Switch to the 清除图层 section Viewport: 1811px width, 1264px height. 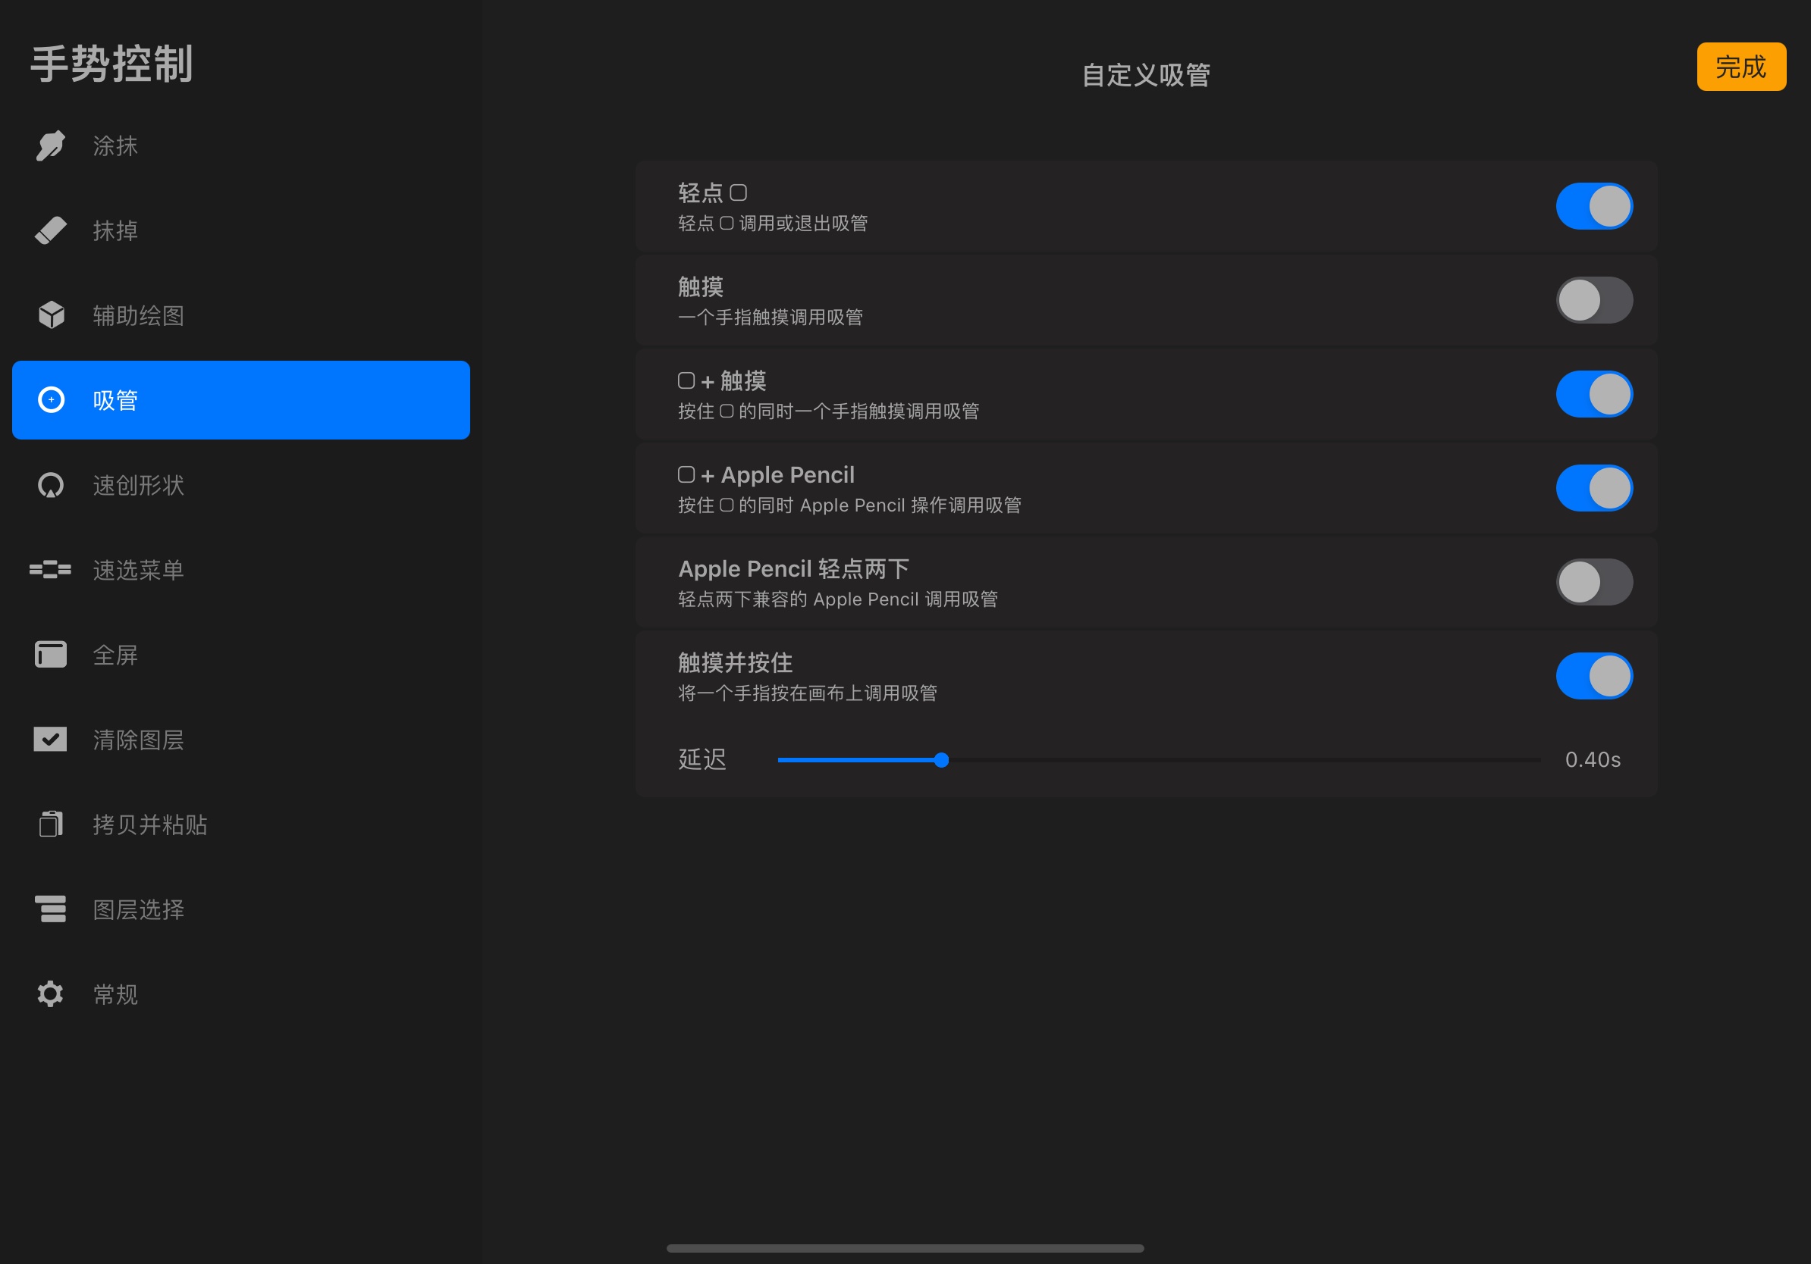click(x=241, y=739)
